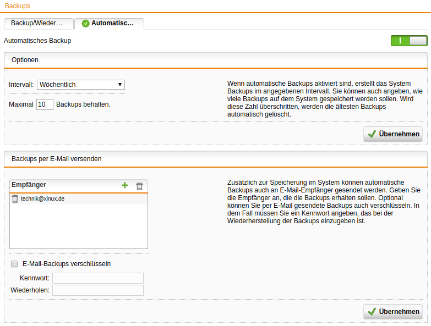Image resolution: width=431 pixels, height=326 pixels.
Task: Click green checkmark icon on Automatisc… tab
Action: tap(85, 24)
